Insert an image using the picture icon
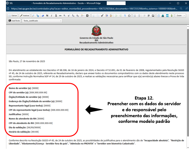The height and width of the screenshot is (149, 189). click(x=153, y=15)
